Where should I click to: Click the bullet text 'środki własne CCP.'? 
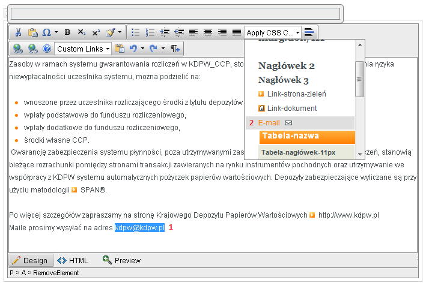56,140
